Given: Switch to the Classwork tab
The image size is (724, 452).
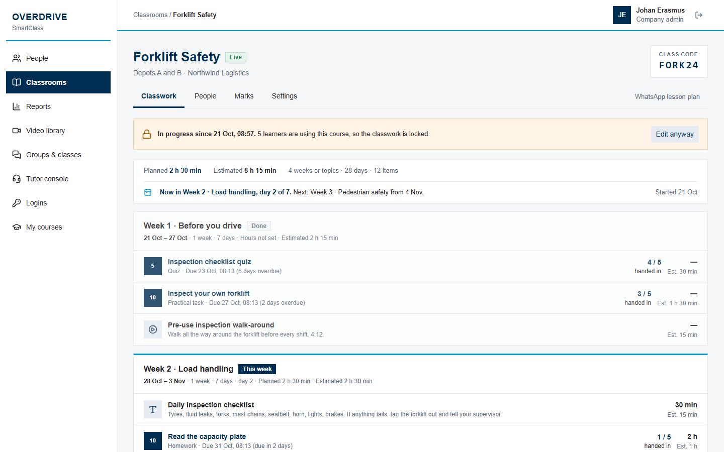Looking at the screenshot, I should tap(159, 96).
